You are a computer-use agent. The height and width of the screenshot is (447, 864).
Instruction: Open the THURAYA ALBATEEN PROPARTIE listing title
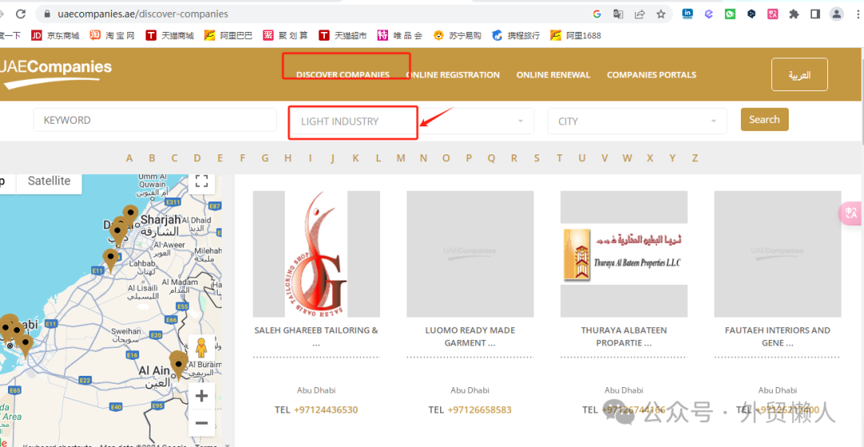tap(624, 337)
